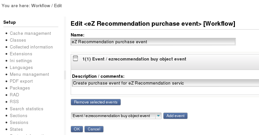This screenshot has width=259, height=135.
Task: Open the event type dropdown arrow
Action: [x=158, y=116]
